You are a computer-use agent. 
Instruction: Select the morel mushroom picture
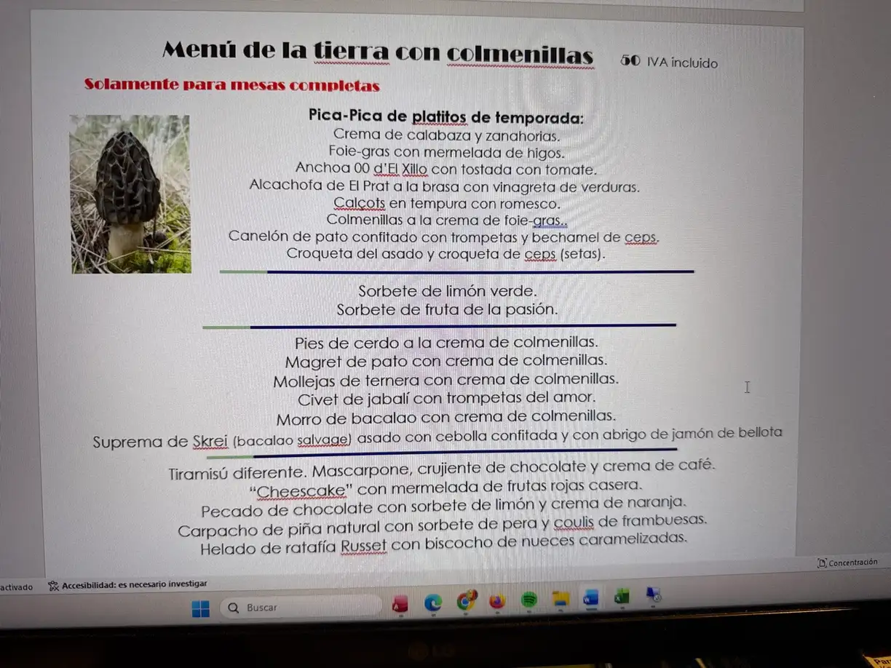click(131, 194)
